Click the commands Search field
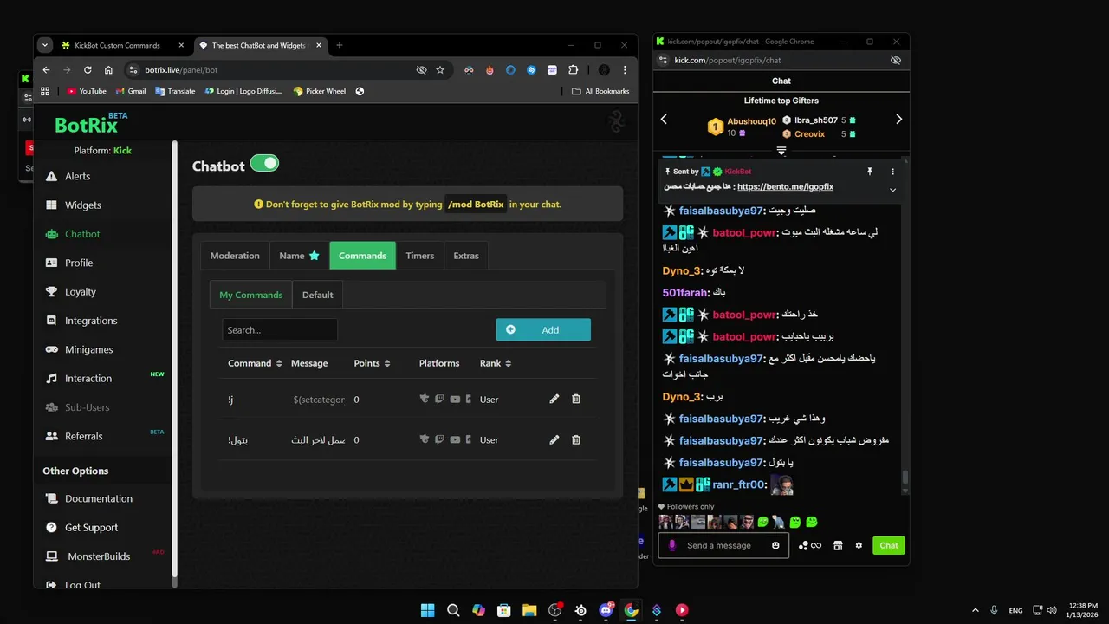 coord(280,329)
